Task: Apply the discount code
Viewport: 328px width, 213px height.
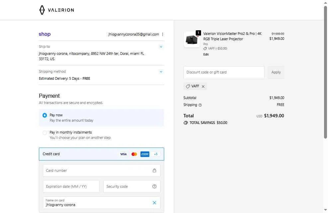Action: [x=276, y=72]
